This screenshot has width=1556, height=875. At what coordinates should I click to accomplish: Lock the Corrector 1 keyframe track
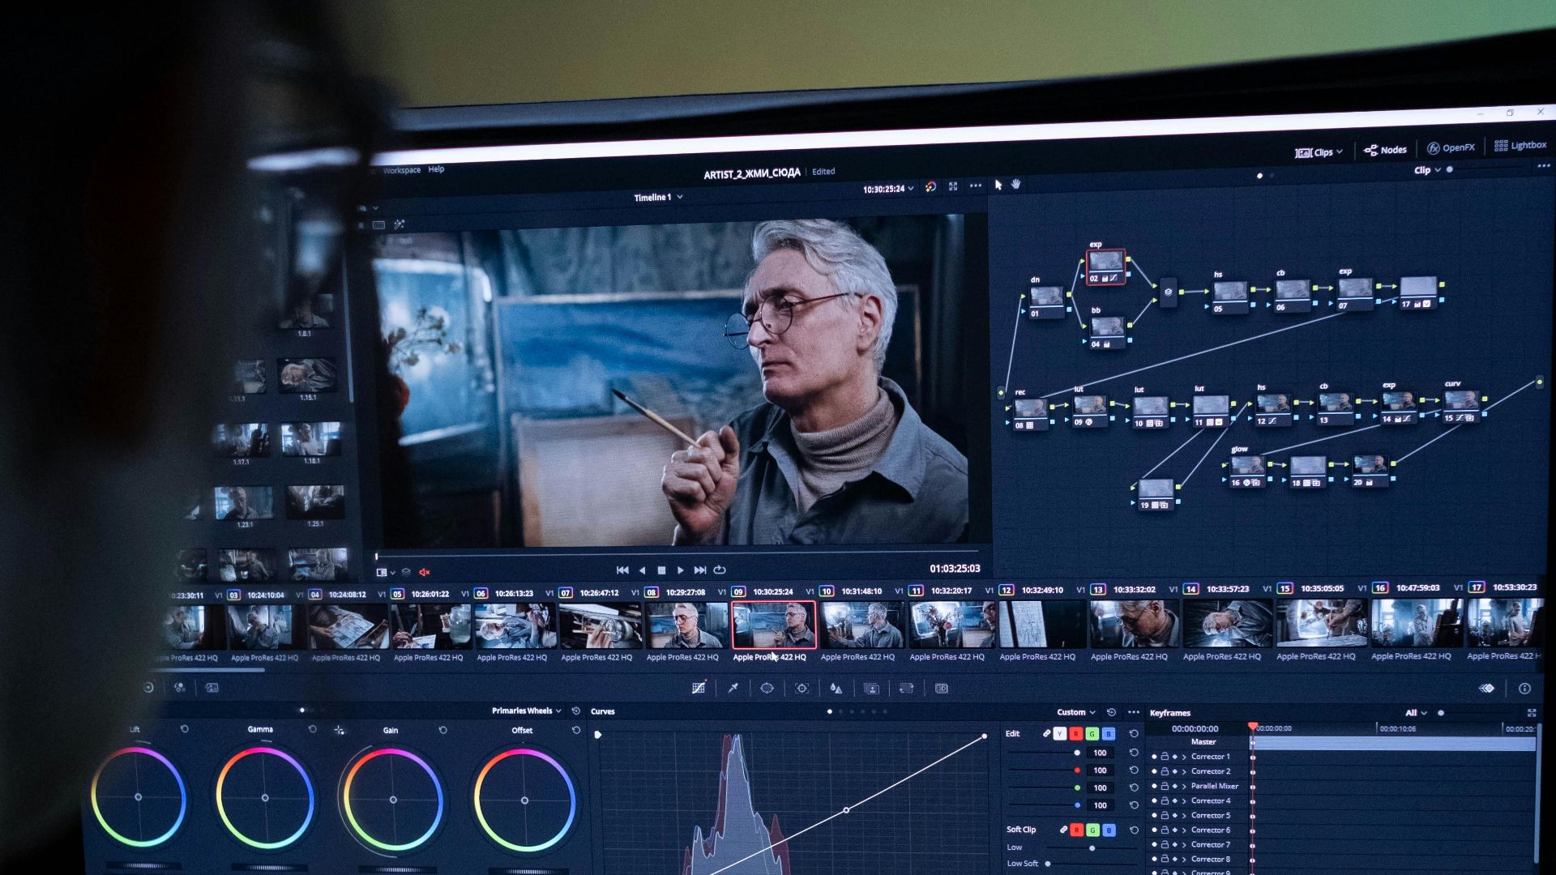(1165, 757)
